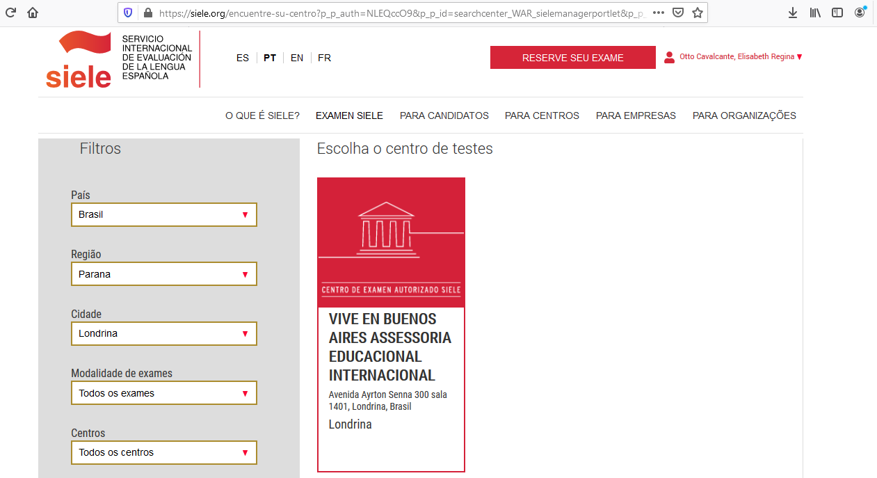Click the red user profile icon

pos(669,57)
